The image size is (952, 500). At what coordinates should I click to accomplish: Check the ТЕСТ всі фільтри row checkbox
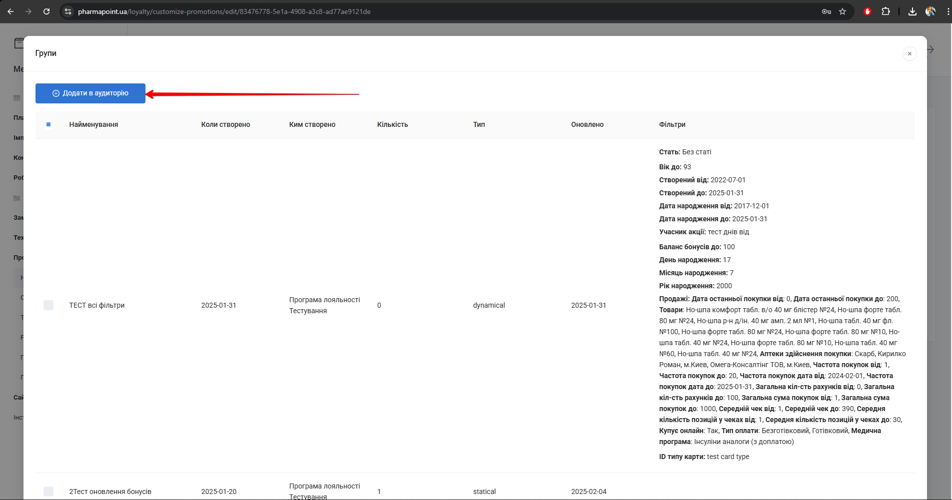coord(48,305)
